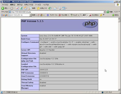This screenshot has height=94, width=121.
Task: Expand dropdown next to the window-shaped toolbar icon
Action: (67, 8)
